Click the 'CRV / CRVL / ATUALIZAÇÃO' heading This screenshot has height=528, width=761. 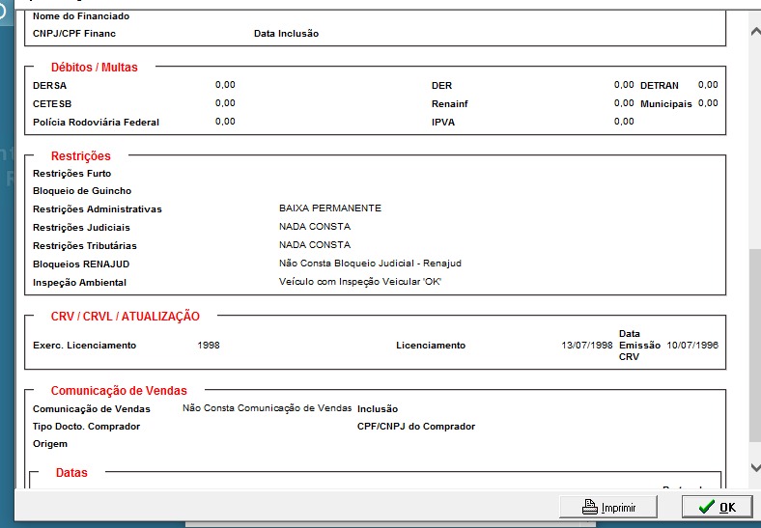[x=126, y=317]
